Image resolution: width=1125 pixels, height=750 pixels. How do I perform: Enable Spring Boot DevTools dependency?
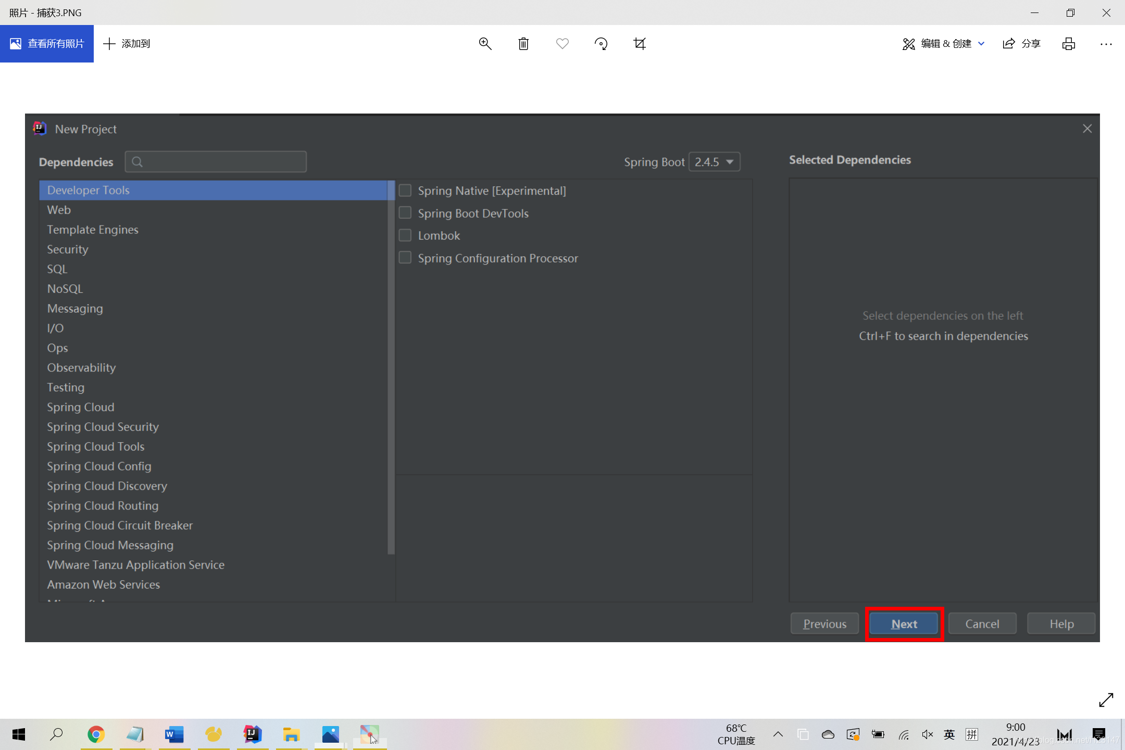[x=405, y=213]
